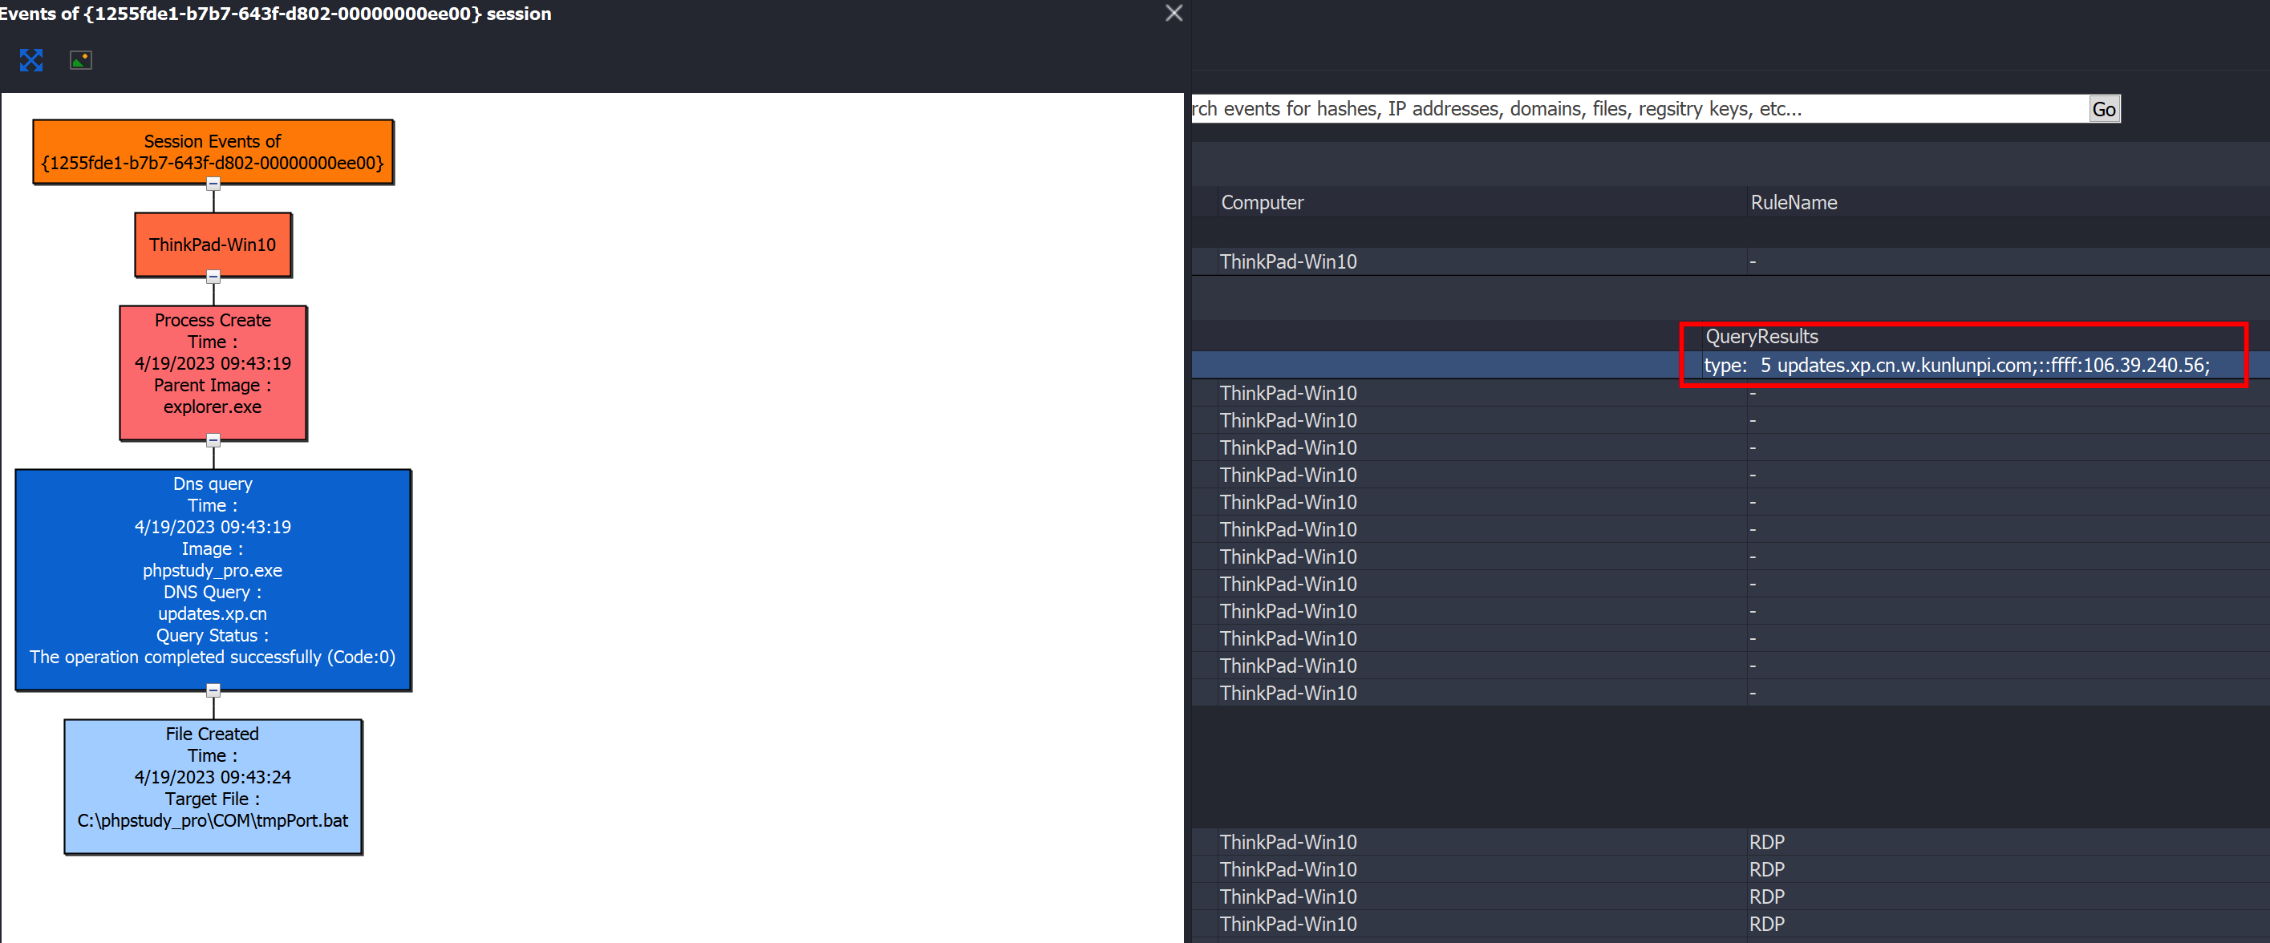Collapse the ThinkPad-Win10 graph node
The image size is (2270, 943).
click(x=213, y=277)
